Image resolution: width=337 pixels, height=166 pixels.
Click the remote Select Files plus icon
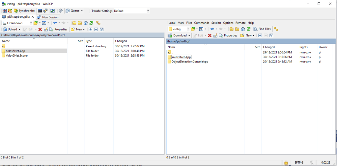(260, 36)
